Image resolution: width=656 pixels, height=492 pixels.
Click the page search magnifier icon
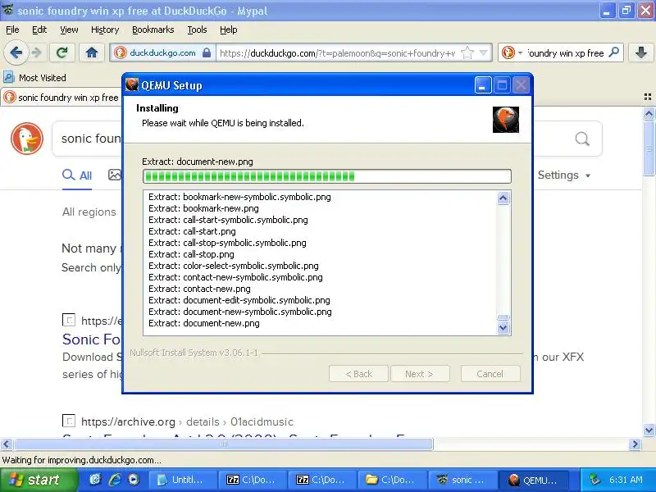(x=582, y=139)
